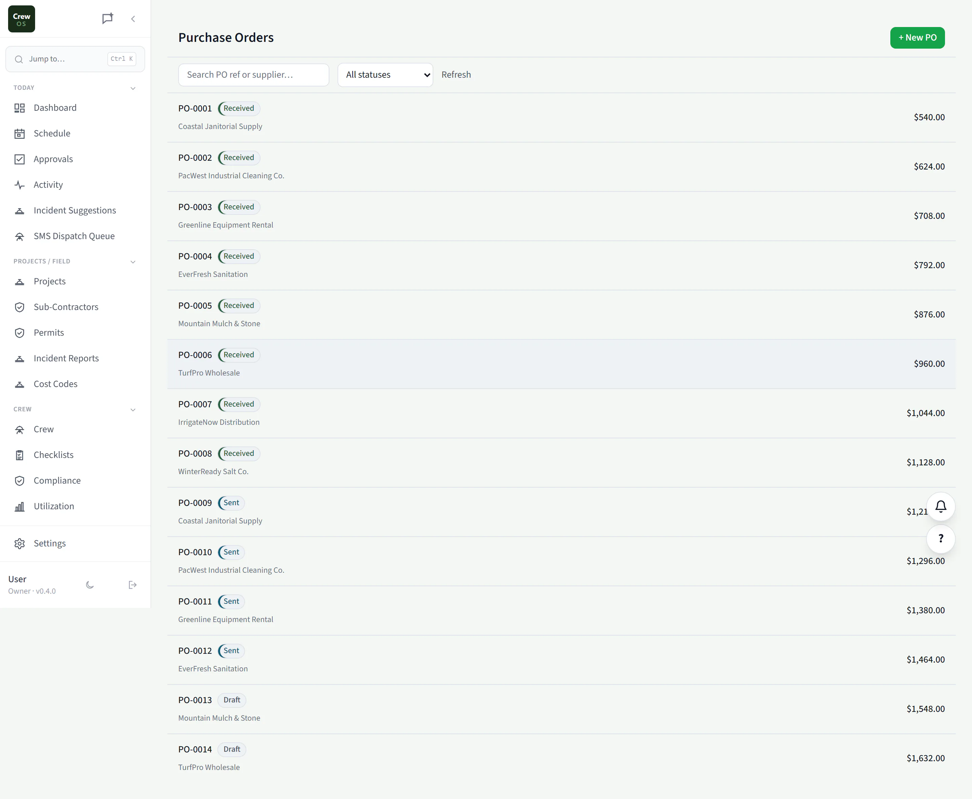Screen dimensions: 972x799
Task: Open the All statuses dropdown
Action: pos(385,75)
